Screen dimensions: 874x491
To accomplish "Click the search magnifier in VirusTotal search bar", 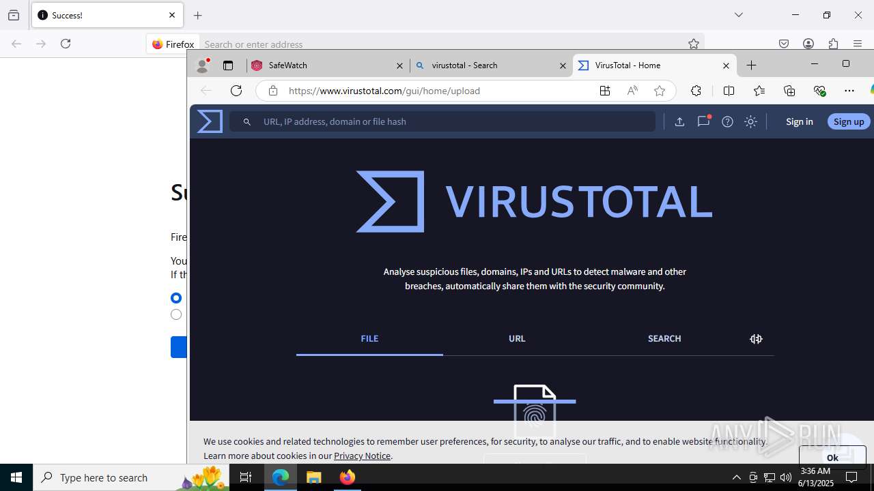I will click(x=247, y=121).
